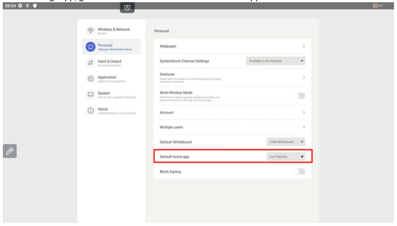
Task: Click the star icon next to Personal
Action: click(90, 47)
